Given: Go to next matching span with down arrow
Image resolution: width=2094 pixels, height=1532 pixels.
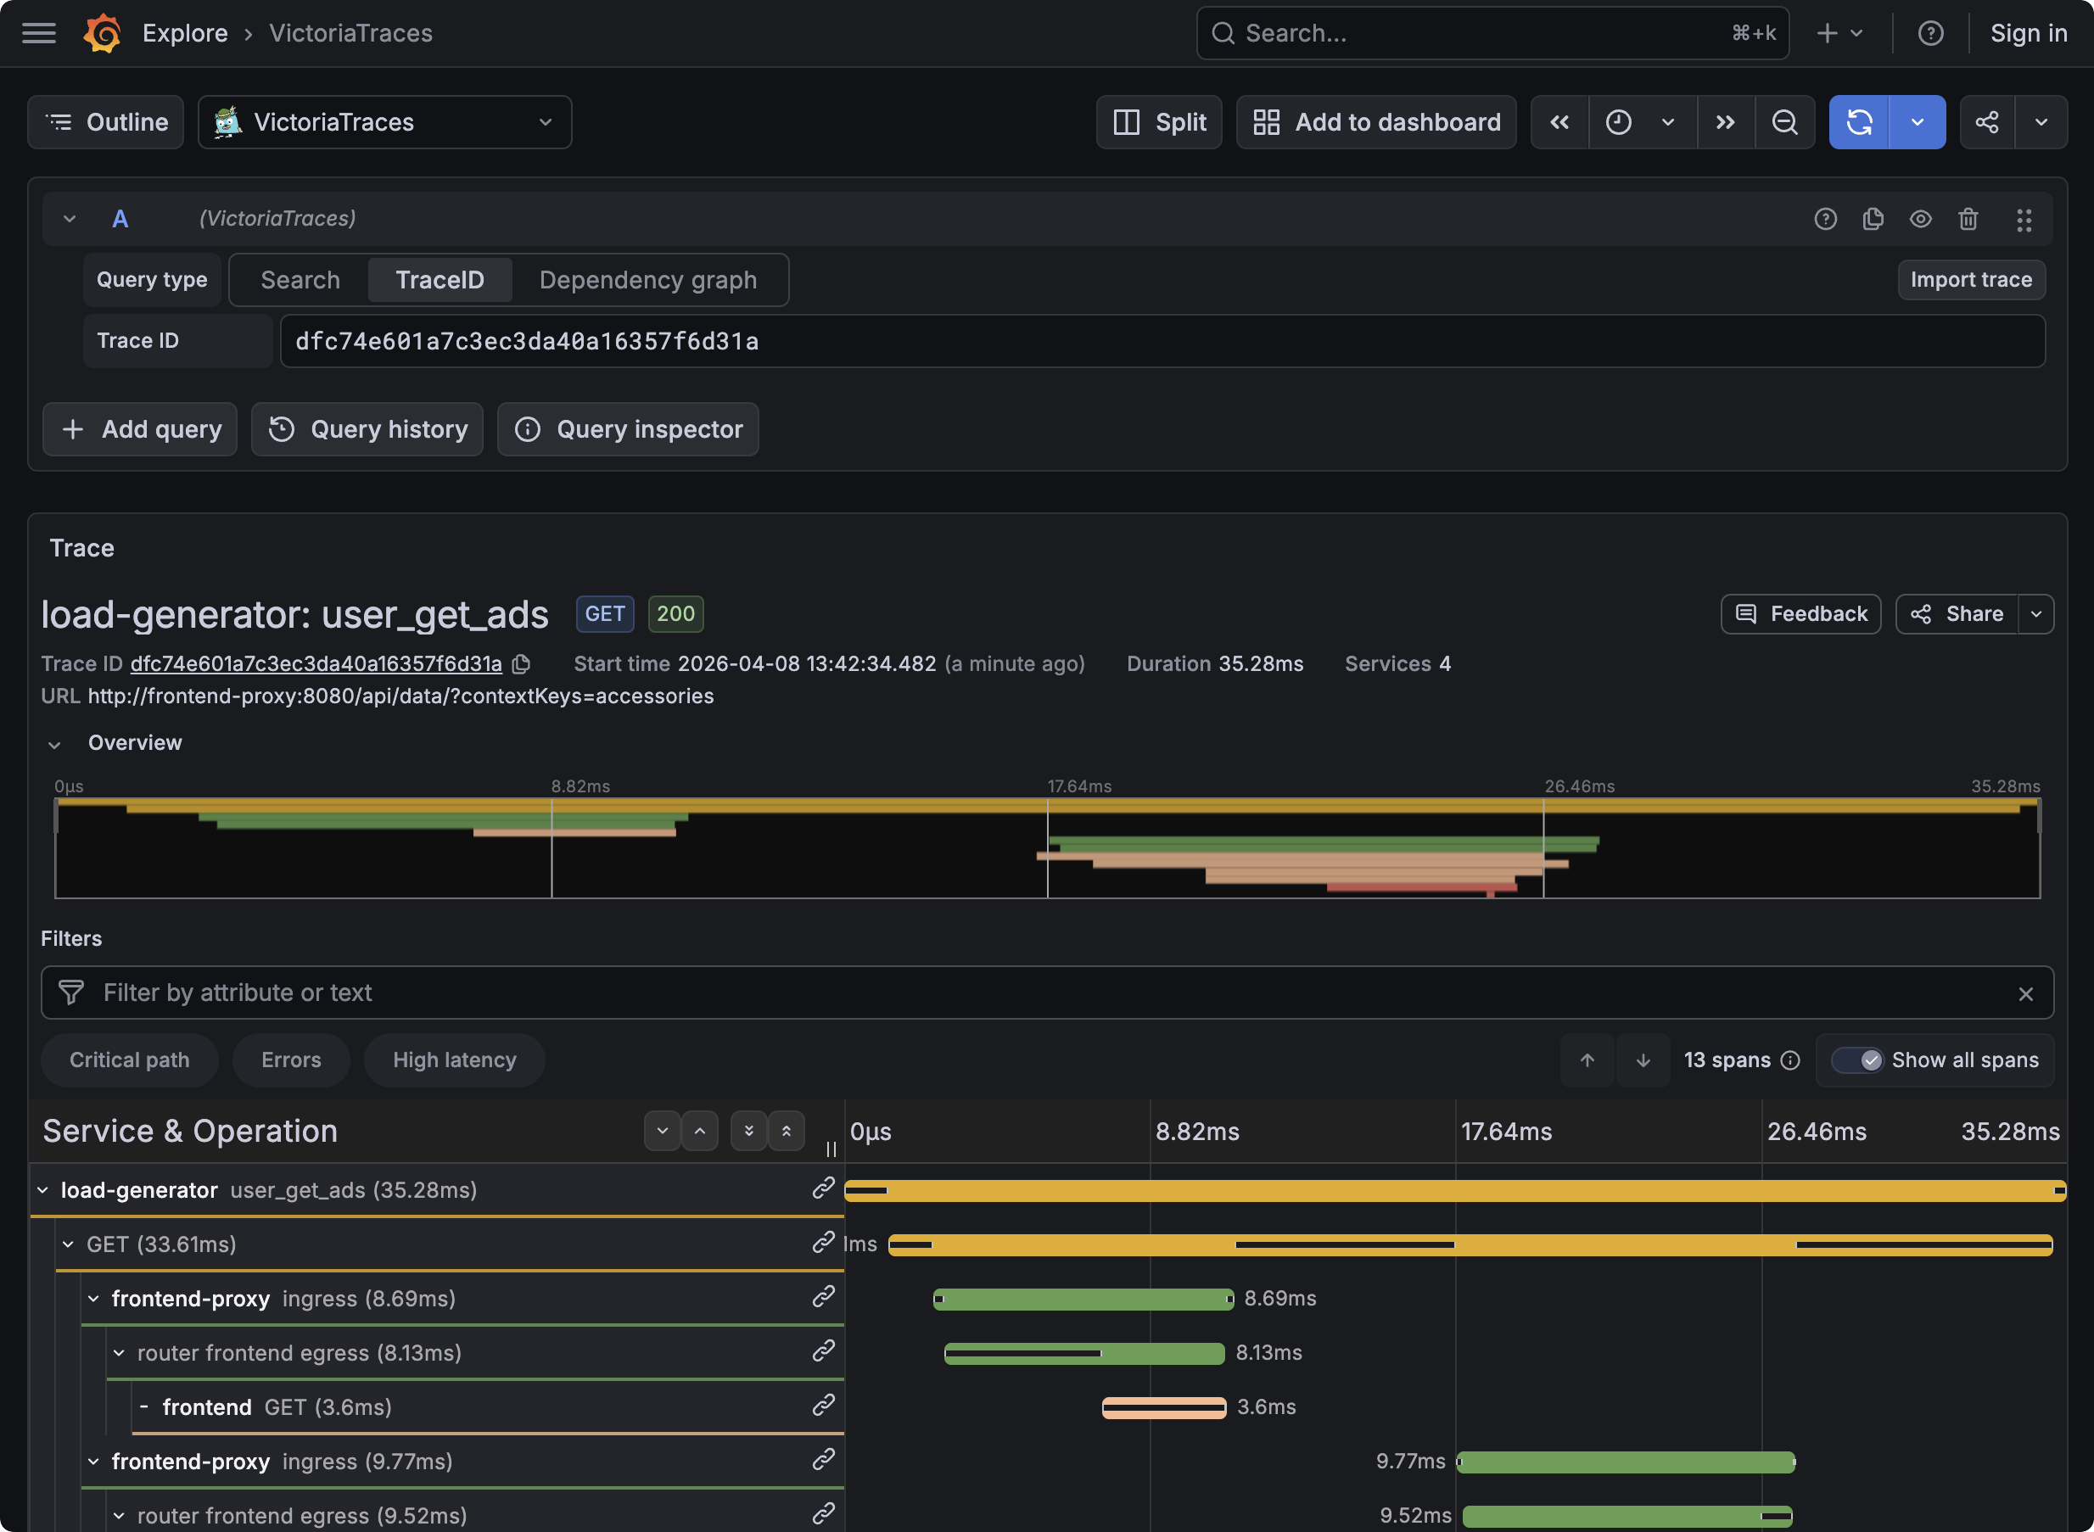Looking at the screenshot, I should (1643, 1060).
